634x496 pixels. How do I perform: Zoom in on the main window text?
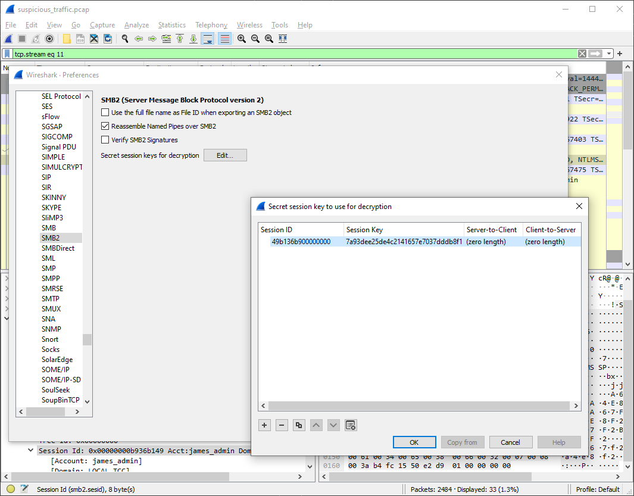(242, 39)
